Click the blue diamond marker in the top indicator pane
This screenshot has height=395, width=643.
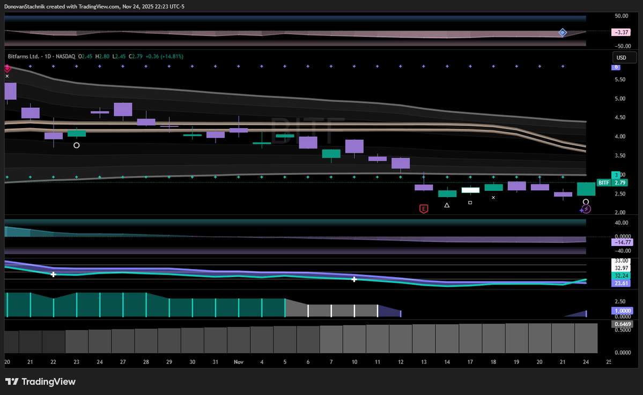pos(563,32)
